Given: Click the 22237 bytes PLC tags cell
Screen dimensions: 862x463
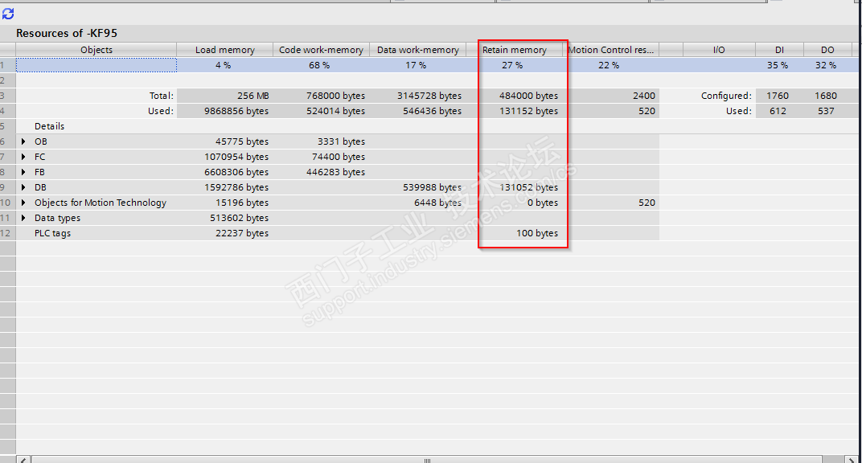Looking at the screenshot, I should (225, 233).
